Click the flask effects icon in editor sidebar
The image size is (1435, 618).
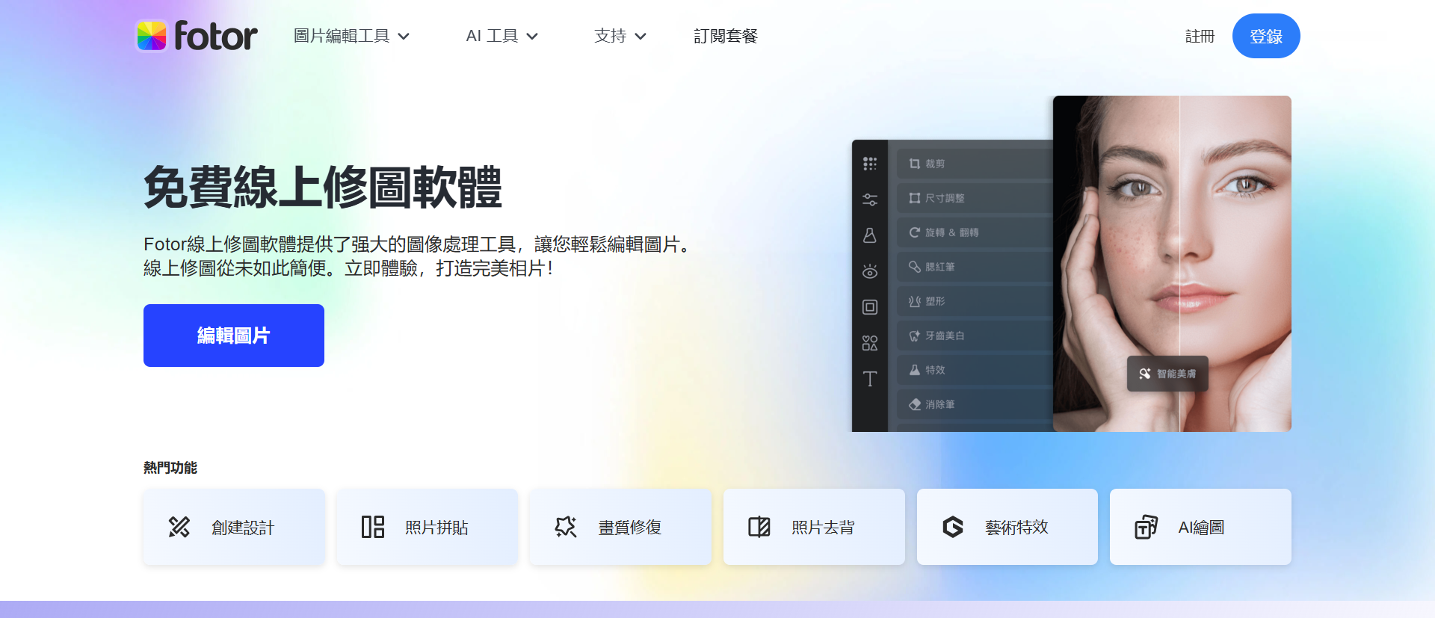coord(870,235)
